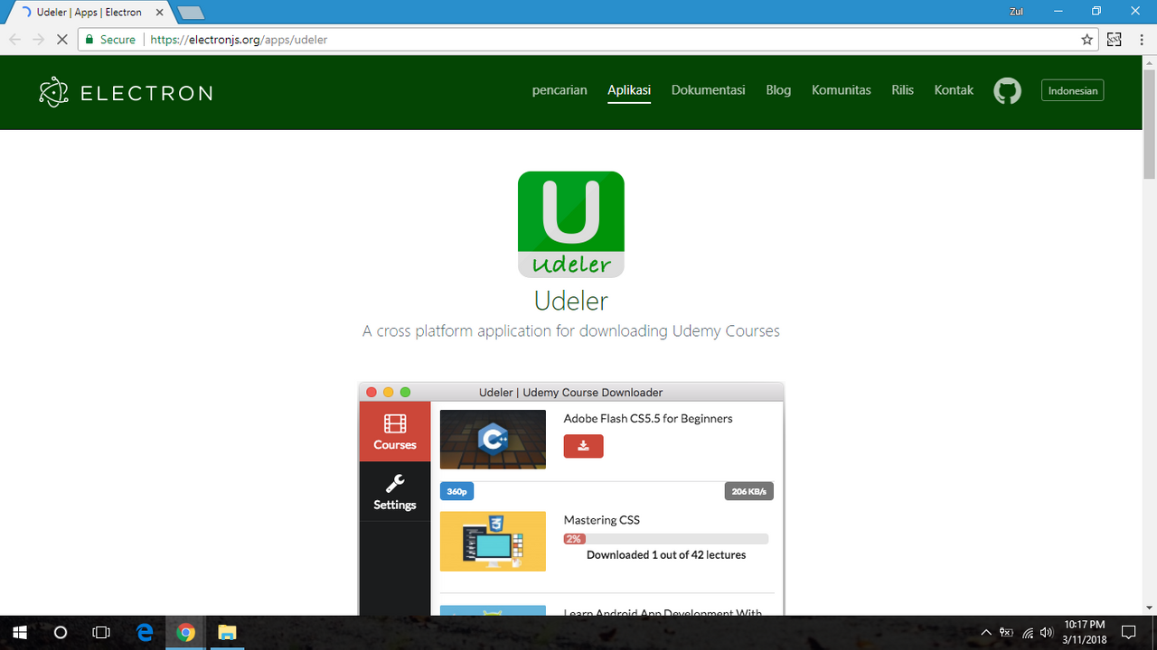Open the Action Center notifications
Viewport: 1157px width, 650px height.
(x=1128, y=632)
